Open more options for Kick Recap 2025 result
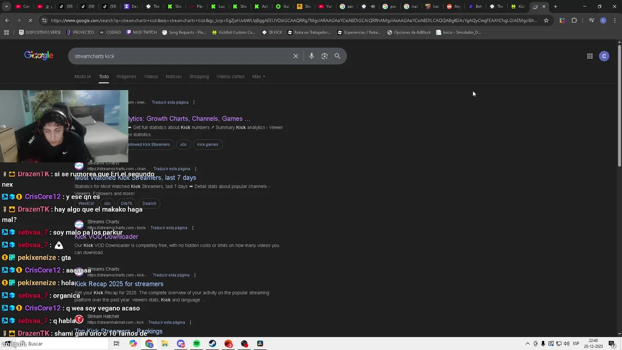Screen dimensions: 622x350 pos(195,275)
